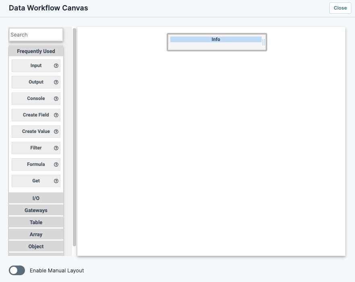355x282 pixels.
Task: Open help icon for Filter operator
Action: (56, 148)
